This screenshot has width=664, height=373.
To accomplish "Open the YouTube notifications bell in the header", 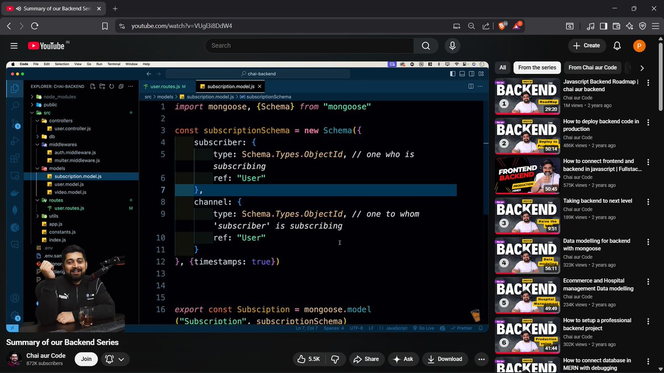I will point(617,46).
